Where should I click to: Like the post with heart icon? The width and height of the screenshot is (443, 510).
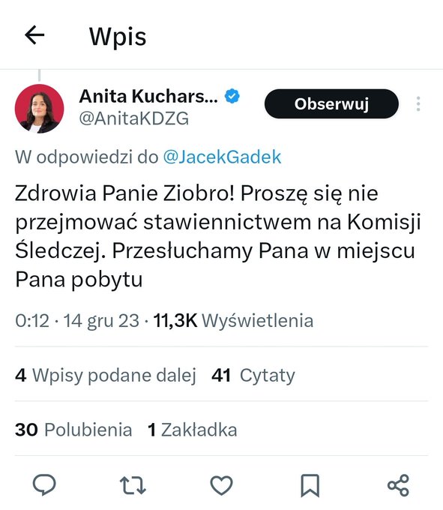coord(221,485)
